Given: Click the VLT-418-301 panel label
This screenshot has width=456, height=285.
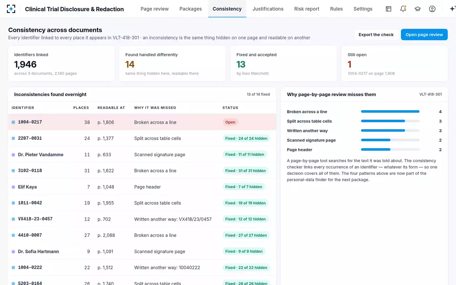Looking at the screenshot, I should tap(431, 94).
